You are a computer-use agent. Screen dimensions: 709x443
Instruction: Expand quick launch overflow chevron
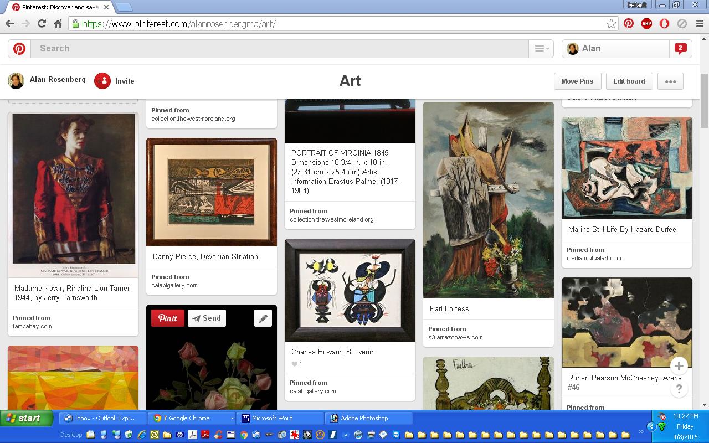click(x=641, y=432)
